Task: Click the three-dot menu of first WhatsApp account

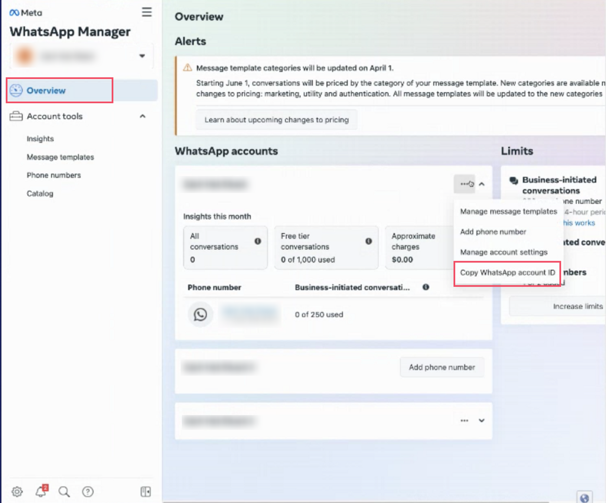Action: (464, 184)
